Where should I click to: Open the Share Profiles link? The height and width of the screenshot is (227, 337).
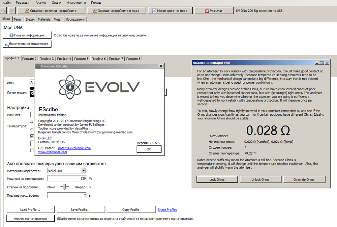(x=167, y=209)
